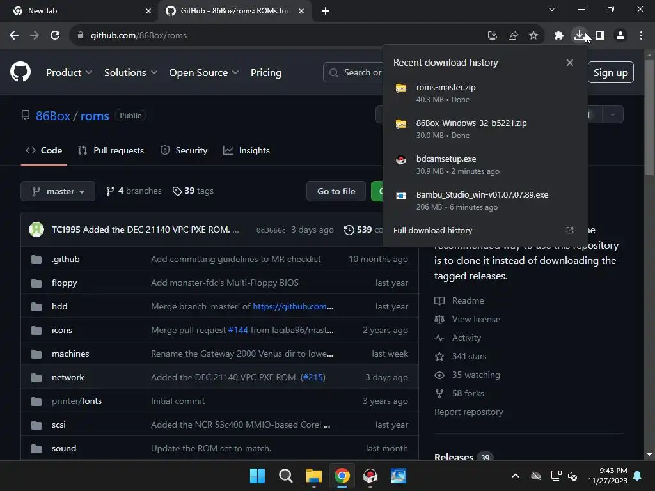
Task: Click the Go to file button
Action: (336, 191)
